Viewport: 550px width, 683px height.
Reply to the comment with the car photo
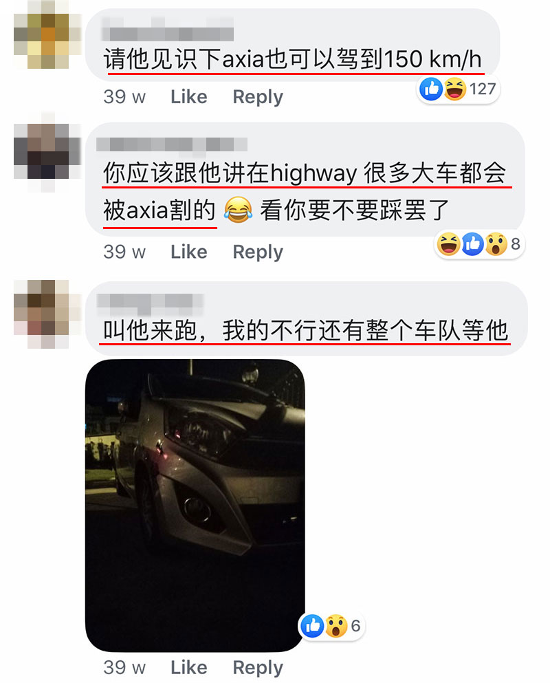pos(258,667)
